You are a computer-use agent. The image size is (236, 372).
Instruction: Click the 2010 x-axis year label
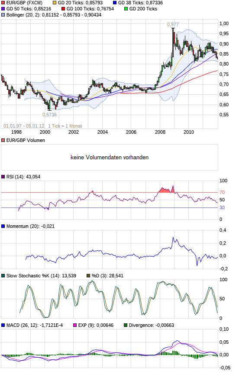point(189,132)
